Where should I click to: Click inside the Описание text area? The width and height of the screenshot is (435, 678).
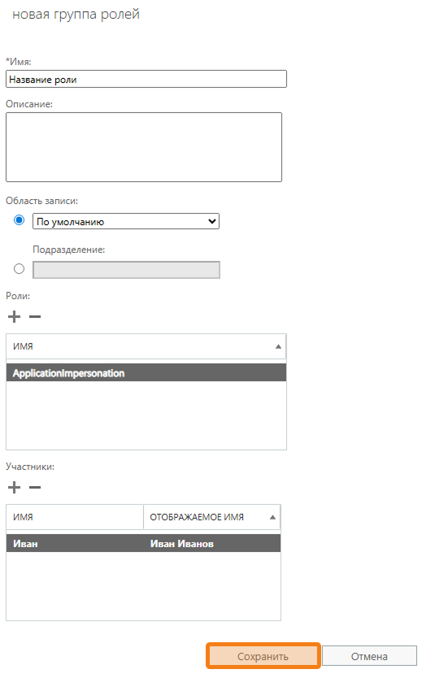144,147
